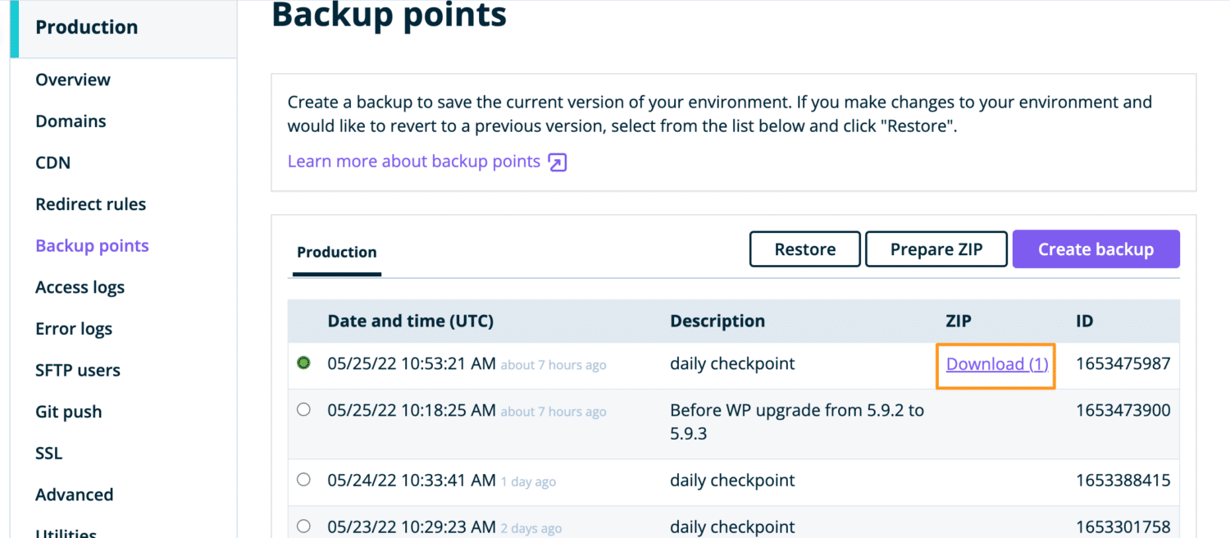This screenshot has width=1230, height=538.
Task: Open the CDN section
Action: [x=52, y=162]
